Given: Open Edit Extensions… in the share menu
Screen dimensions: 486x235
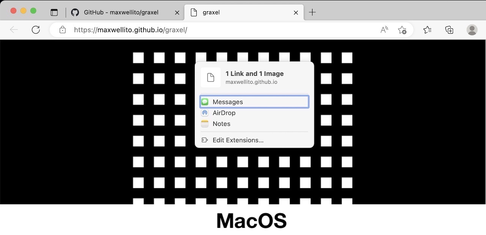Looking at the screenshot, I should point(254,140).
